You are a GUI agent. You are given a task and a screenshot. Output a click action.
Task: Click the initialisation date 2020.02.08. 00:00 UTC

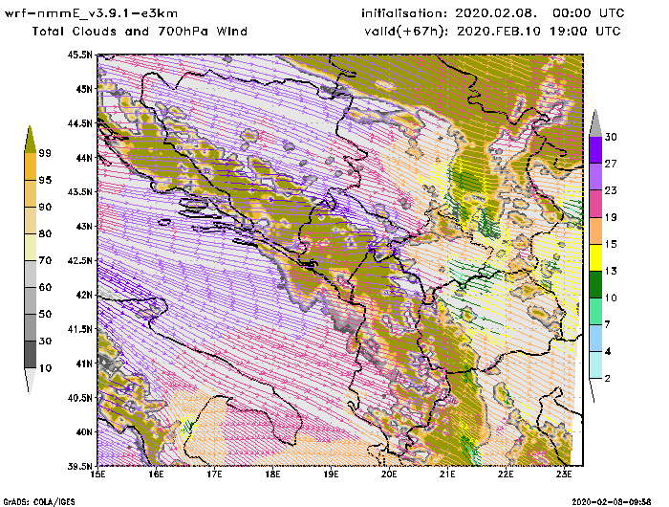(540, 13)
